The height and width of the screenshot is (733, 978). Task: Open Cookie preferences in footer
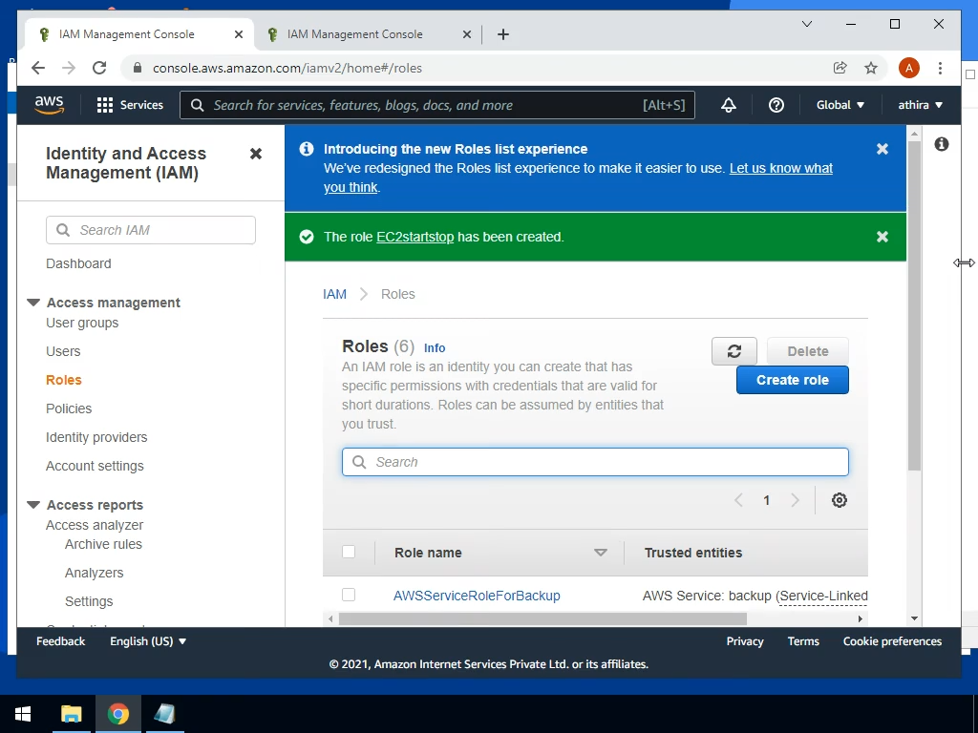892,641
